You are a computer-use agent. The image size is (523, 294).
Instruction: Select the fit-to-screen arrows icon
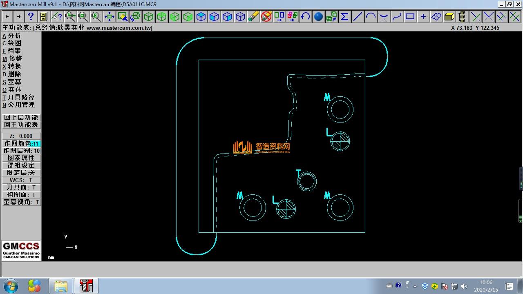tap(109, 16)
